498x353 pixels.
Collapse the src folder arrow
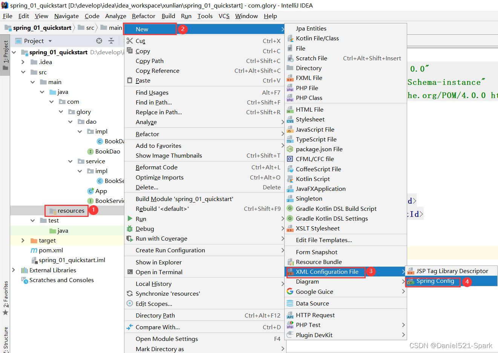[x=23, y=72]
